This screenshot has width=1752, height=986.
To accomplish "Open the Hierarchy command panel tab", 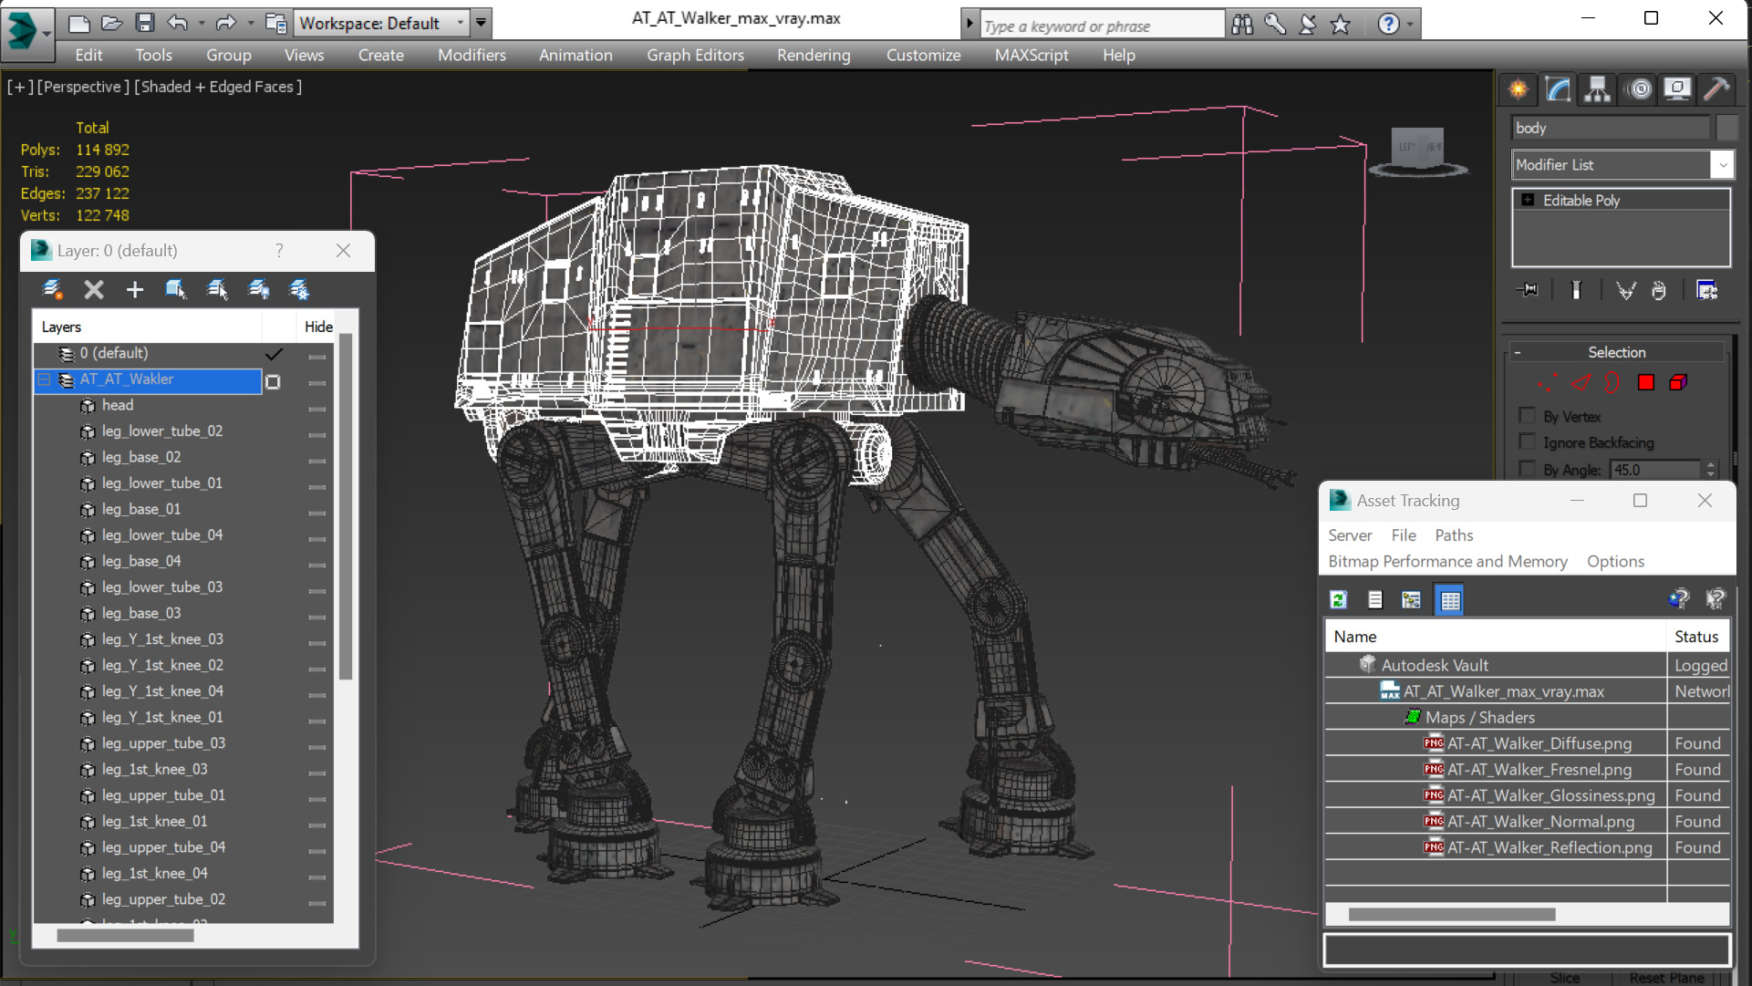I will point(1597,88).
